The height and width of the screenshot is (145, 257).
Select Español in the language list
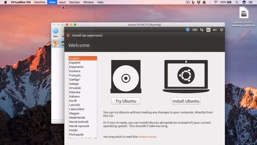tap(83, 63)
